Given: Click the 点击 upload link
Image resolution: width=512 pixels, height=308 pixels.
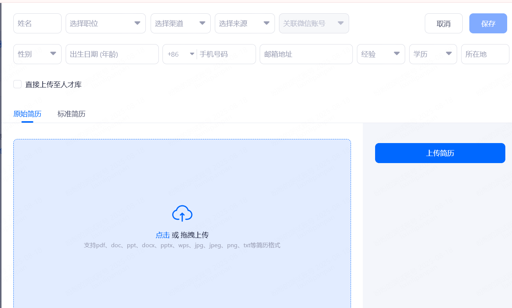Looking at the screenshot, I should [163, 235].
